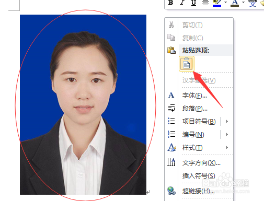Click the scissors Cut icon
This screenshot has width=264, height=201.
[171, 25]
